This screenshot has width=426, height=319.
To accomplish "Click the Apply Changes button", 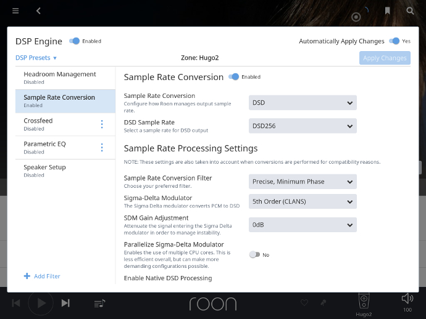I will pyautogui.click(x=385, y=58).
